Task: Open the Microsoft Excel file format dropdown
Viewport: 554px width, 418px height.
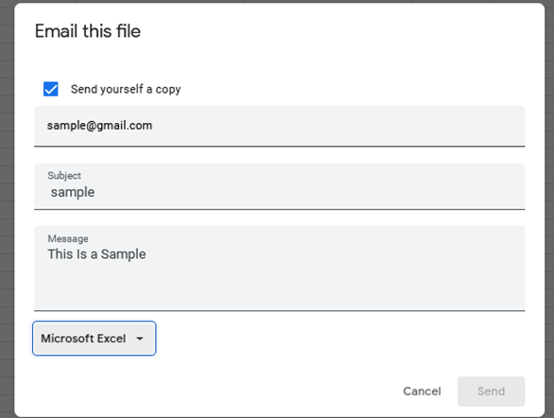Action: coord(94,339)
